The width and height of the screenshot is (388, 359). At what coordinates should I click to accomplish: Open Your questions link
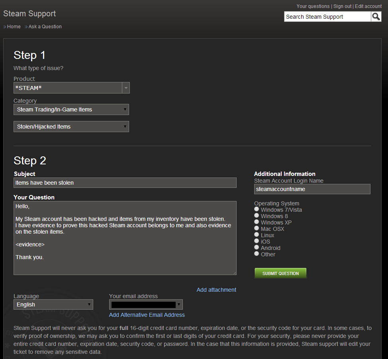313,6
